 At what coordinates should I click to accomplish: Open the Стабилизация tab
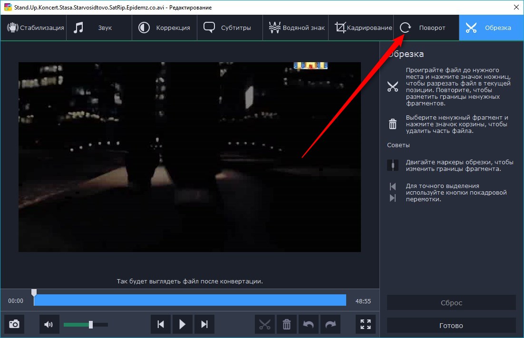point(33,28)
